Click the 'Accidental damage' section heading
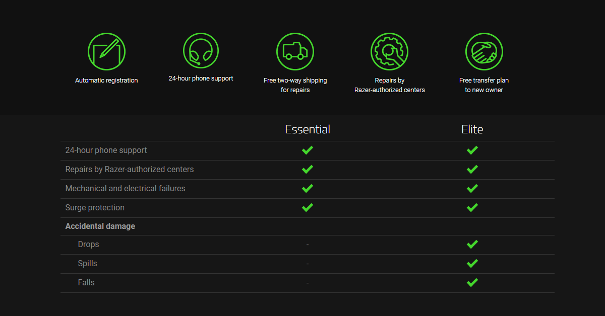 point(100,226)
